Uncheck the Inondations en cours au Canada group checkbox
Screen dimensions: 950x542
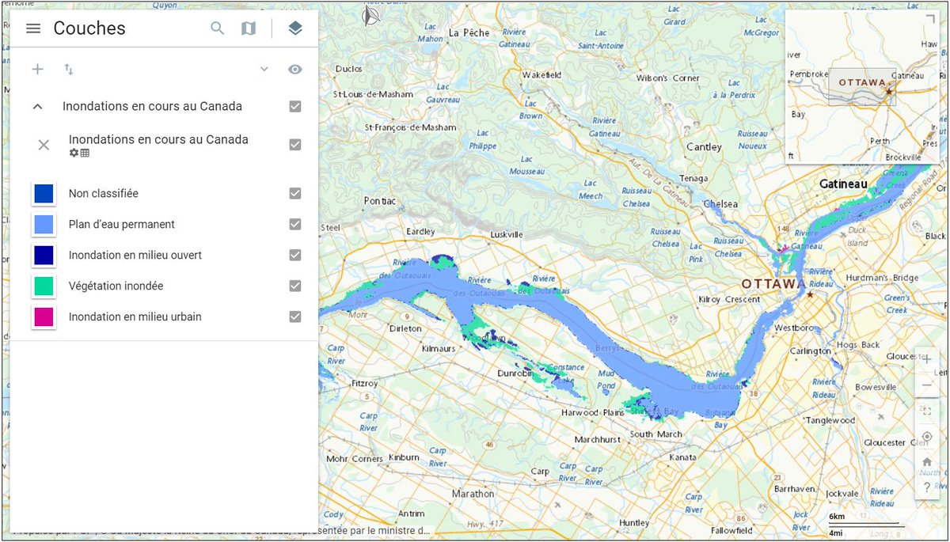(295, 106)
